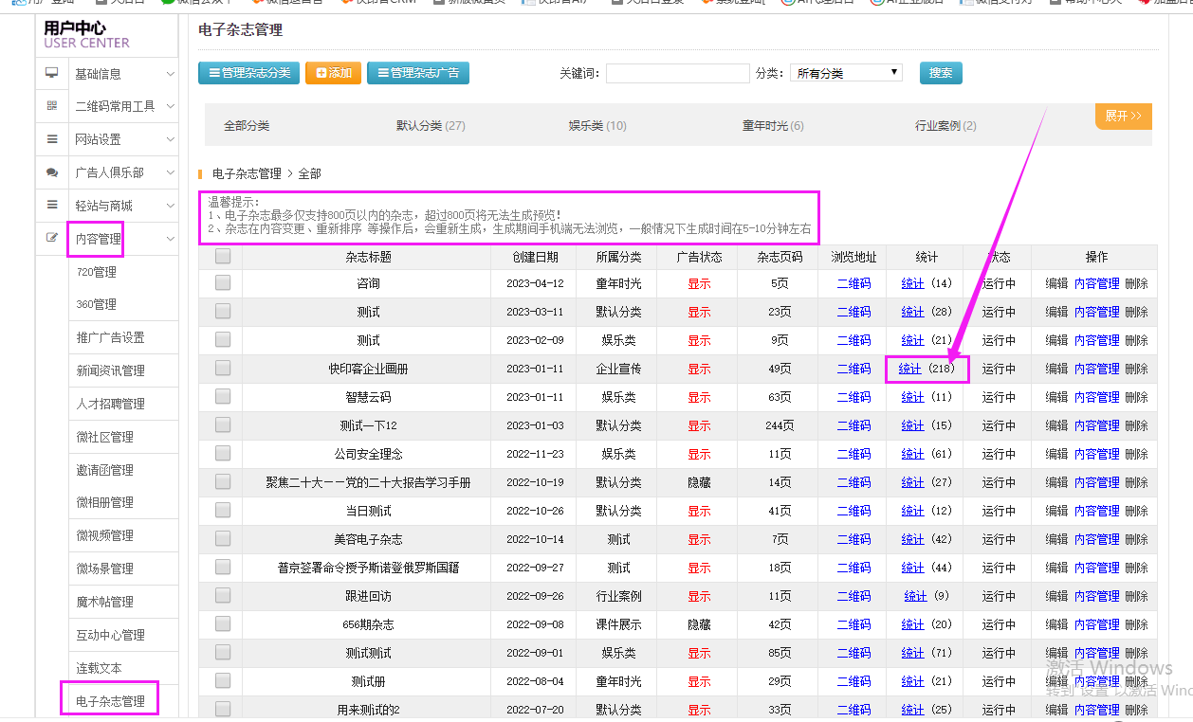This screenshot has height=722, width=1193.
Task: Click the QR code icon beside 二维码常用工具
Action: (52, 106)
